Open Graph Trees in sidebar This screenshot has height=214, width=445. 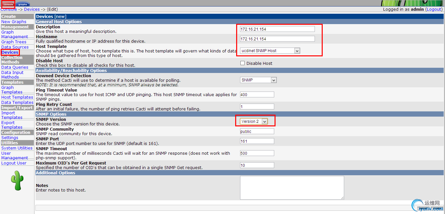click(x=14, y=42)
